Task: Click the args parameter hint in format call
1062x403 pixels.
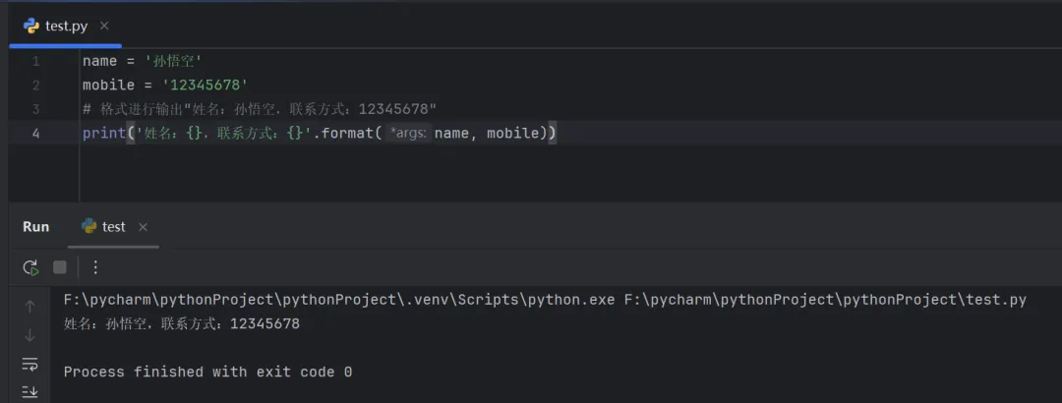Action: pos(409,134)
